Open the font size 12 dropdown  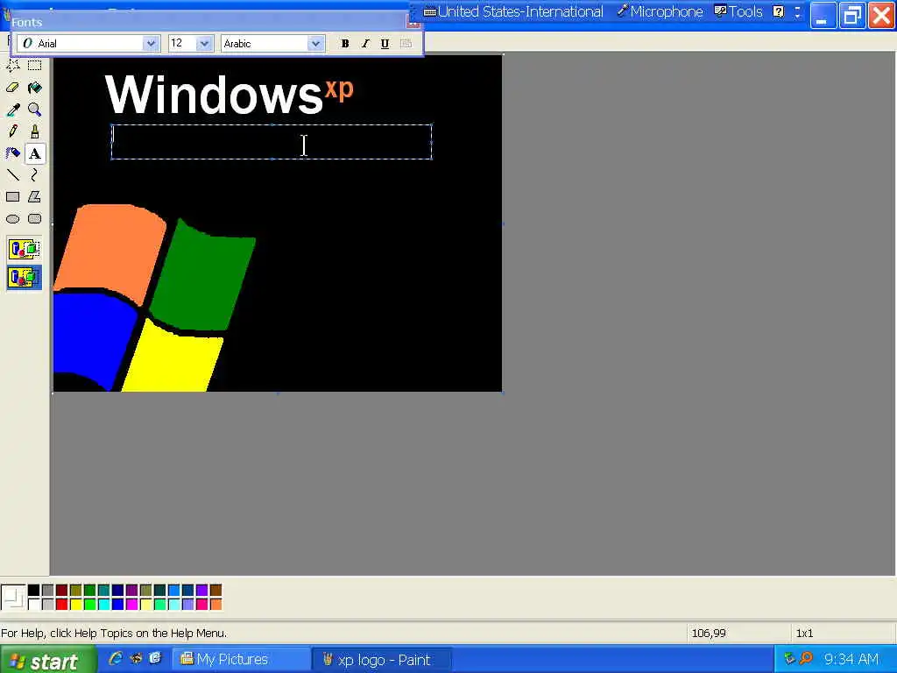[204, 44]
